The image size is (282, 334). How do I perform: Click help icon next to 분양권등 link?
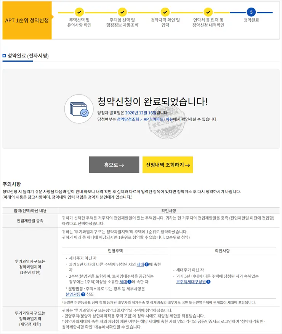pyautogui.click(x=83, y=294)
